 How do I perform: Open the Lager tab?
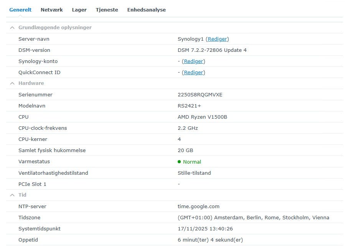click(79, 10)
